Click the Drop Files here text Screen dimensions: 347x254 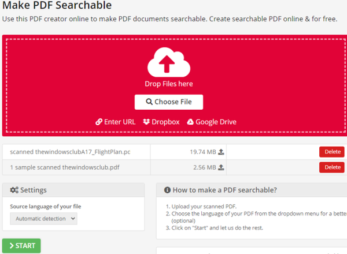[169, 84]
